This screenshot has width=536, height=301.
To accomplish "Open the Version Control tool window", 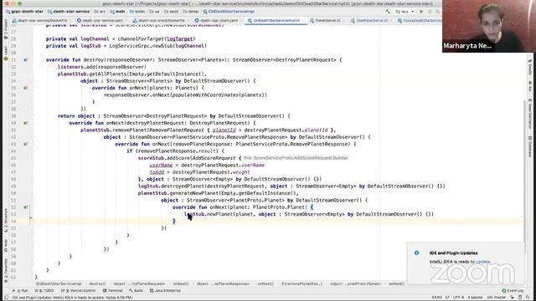I will [78, 291].
